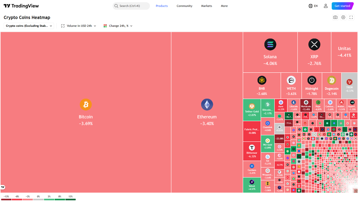Open the Fabric Prot... −8.08% tile

pos(252,131)
